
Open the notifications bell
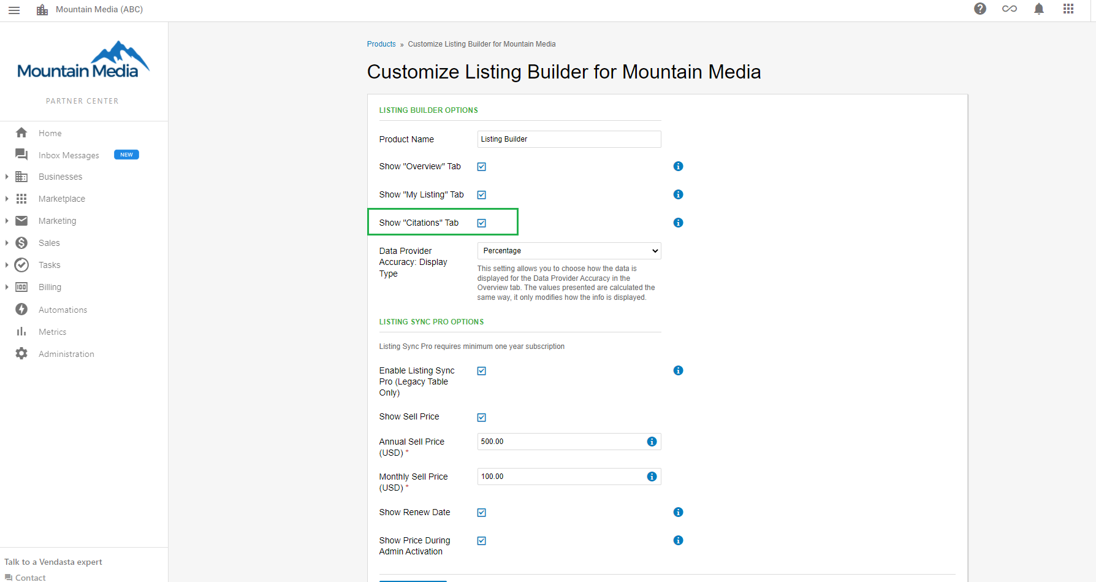pos(1039,9)
